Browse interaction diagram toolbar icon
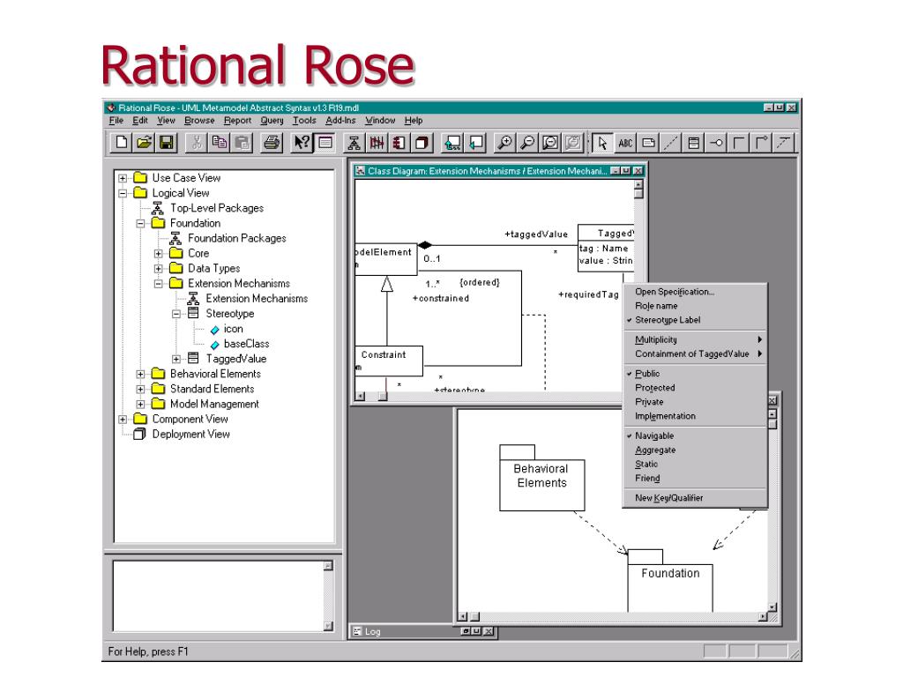Screen dimensions: 903x677 tap(377, 142)
